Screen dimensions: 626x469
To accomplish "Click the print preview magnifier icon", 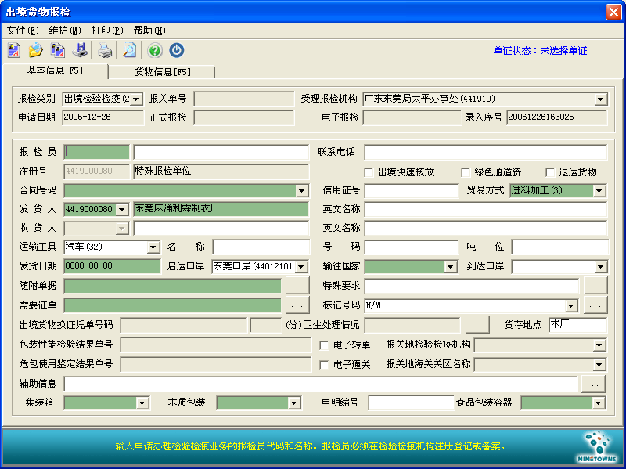I will [x=129, y=51].
